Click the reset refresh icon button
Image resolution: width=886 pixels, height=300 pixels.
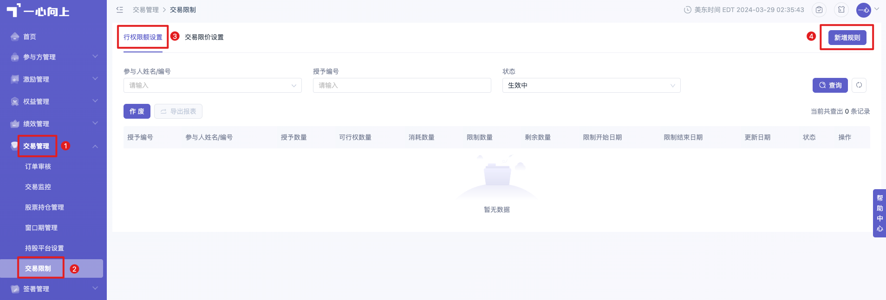(x=859, y=85)
